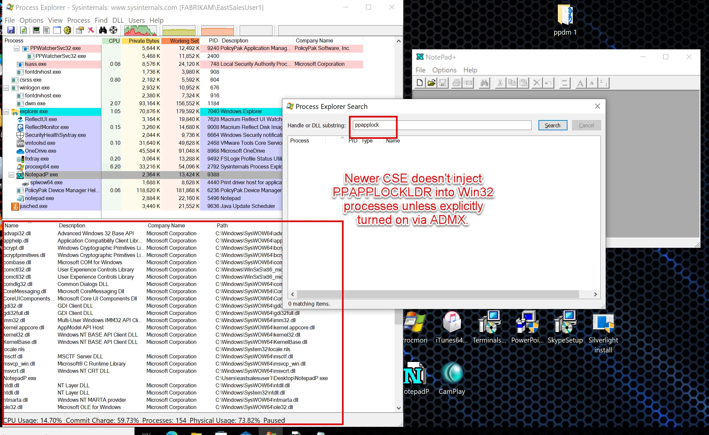Click the crosshair Find Window's Process icon
This screenshot has width=709, height=435.
point(114,30)
